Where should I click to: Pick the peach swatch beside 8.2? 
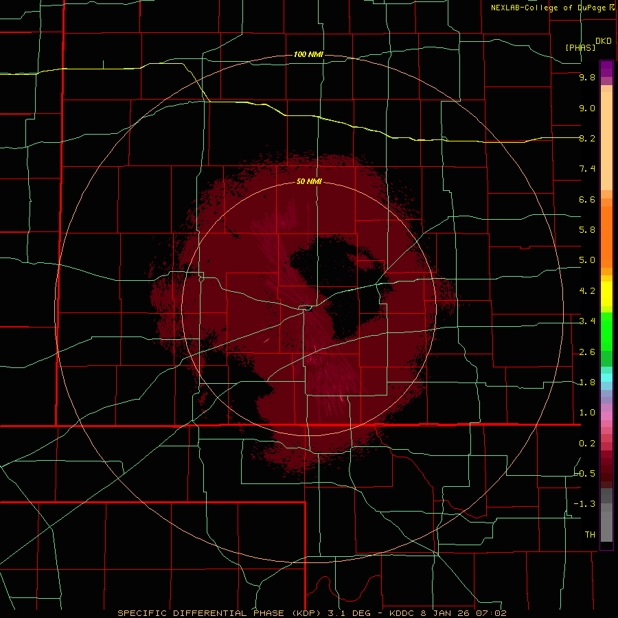pos(606,141)
